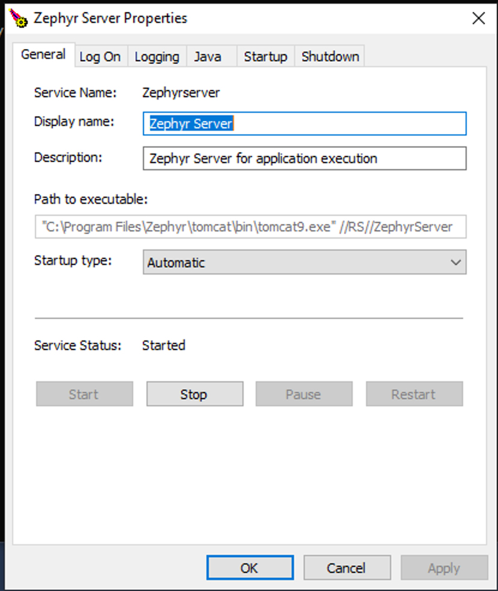Close the Zephyr Server Properties dialog

point(478,19)
